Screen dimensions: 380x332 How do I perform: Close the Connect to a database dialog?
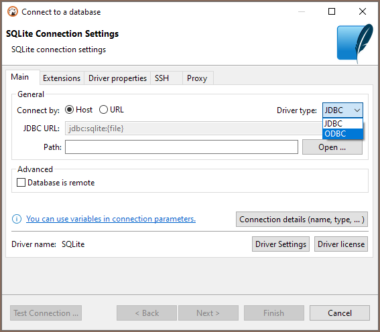tap(363, 11)
